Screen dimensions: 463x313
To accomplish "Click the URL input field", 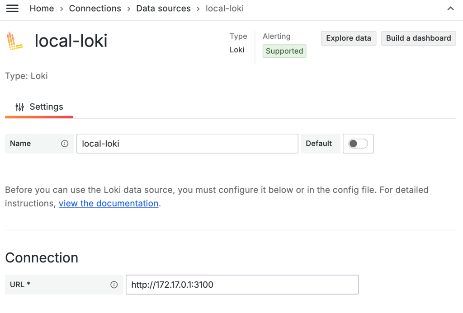I will tap(242, 285).
